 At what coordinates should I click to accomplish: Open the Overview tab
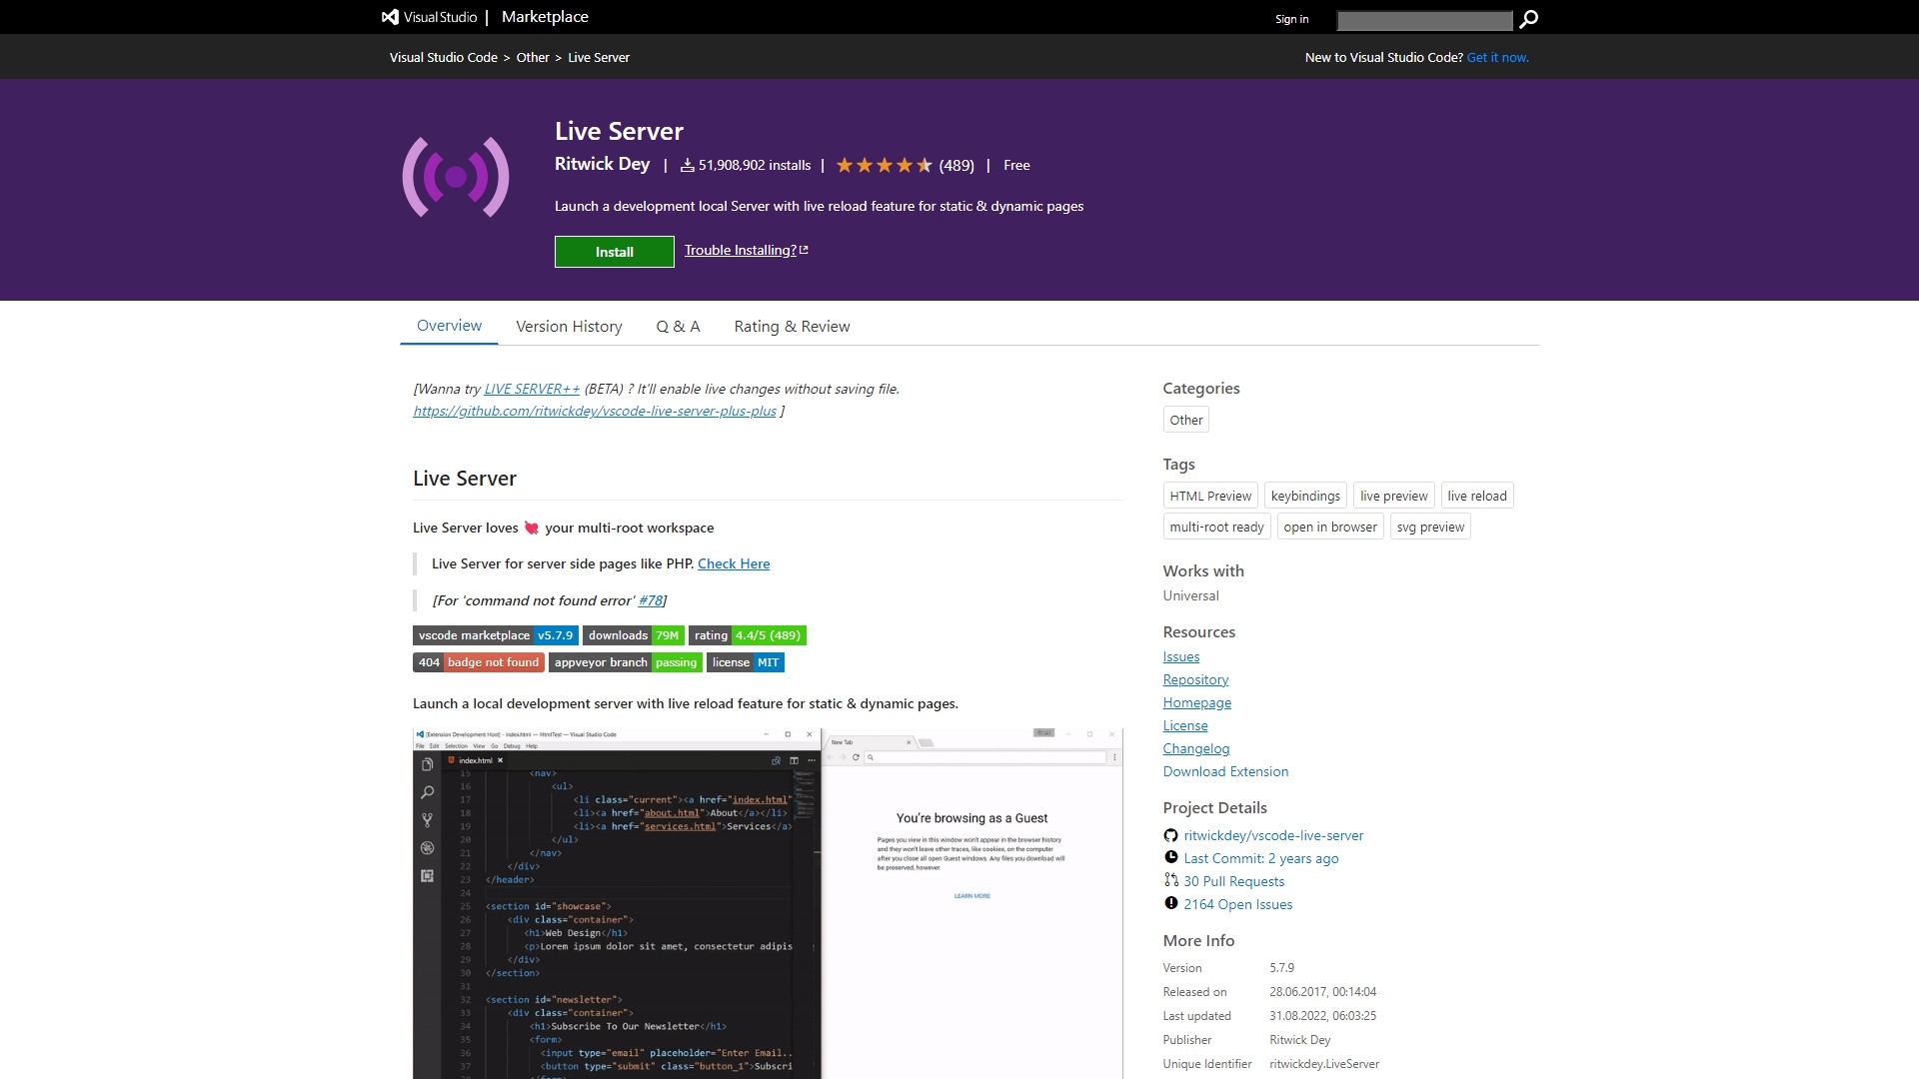[449, 326]
